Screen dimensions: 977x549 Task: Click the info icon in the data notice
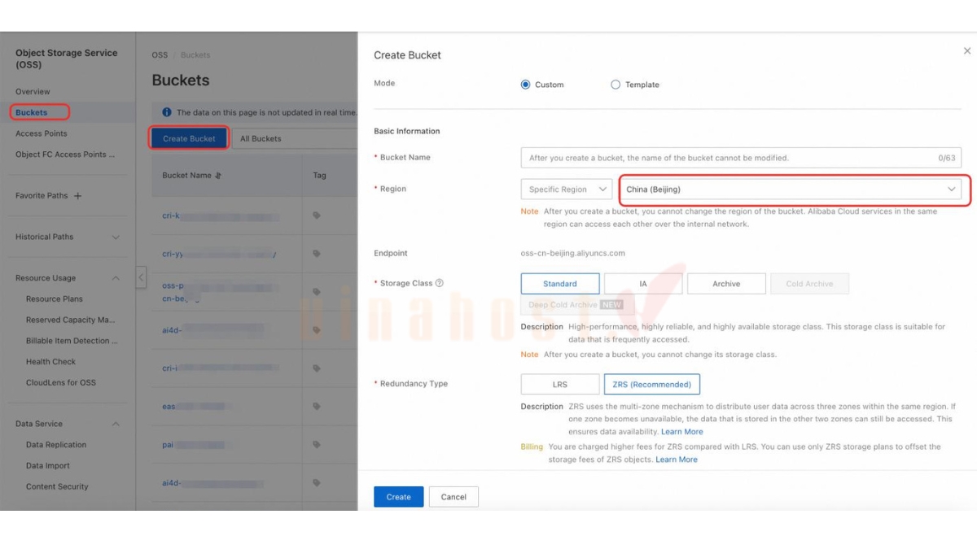tap(167, 112)
